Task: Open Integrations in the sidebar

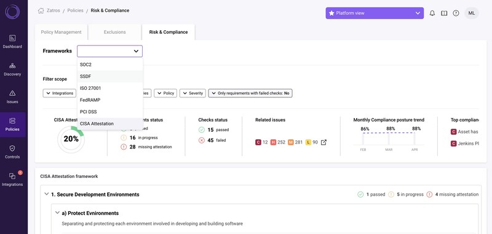Action: 12,180
